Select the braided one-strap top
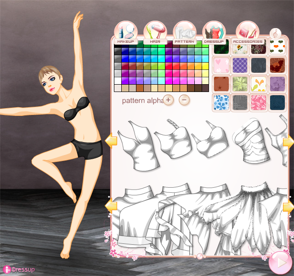 point(173,139)
